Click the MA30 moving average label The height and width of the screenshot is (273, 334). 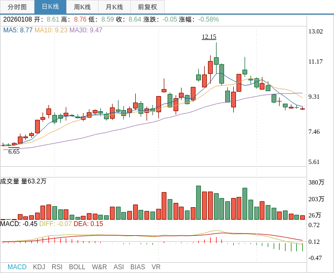tap(86, 30)
